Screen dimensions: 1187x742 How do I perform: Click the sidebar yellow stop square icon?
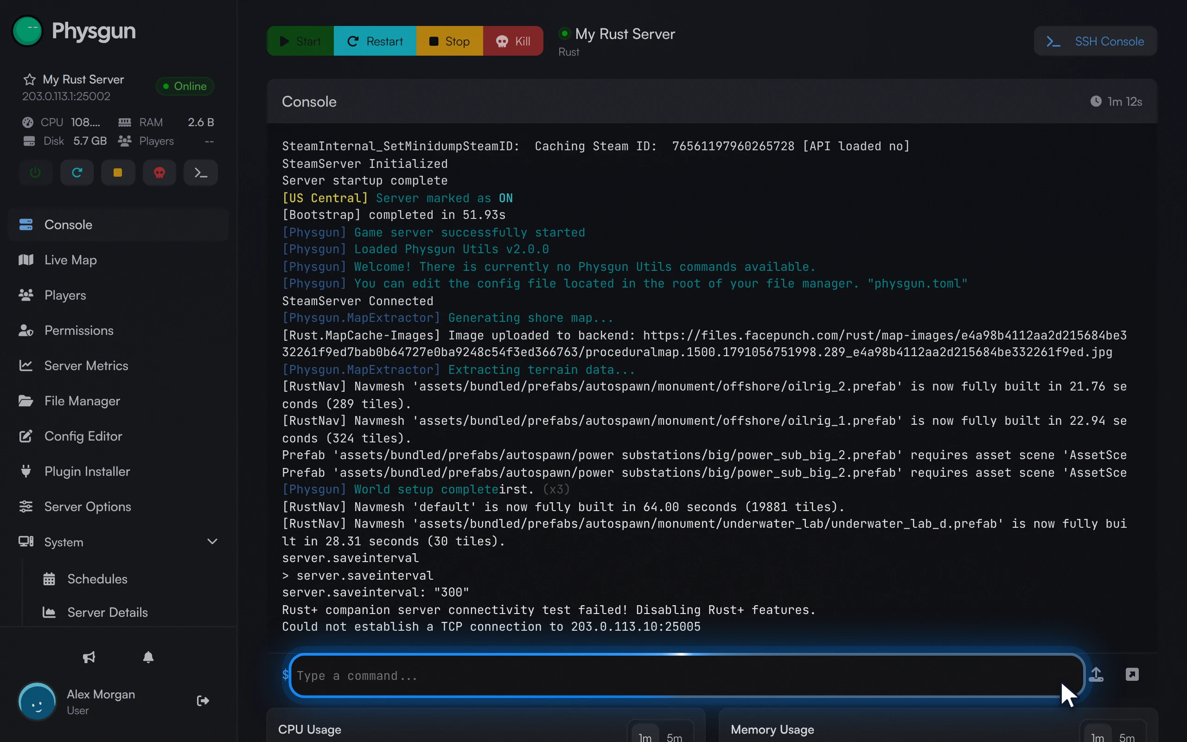click(118, 173)
